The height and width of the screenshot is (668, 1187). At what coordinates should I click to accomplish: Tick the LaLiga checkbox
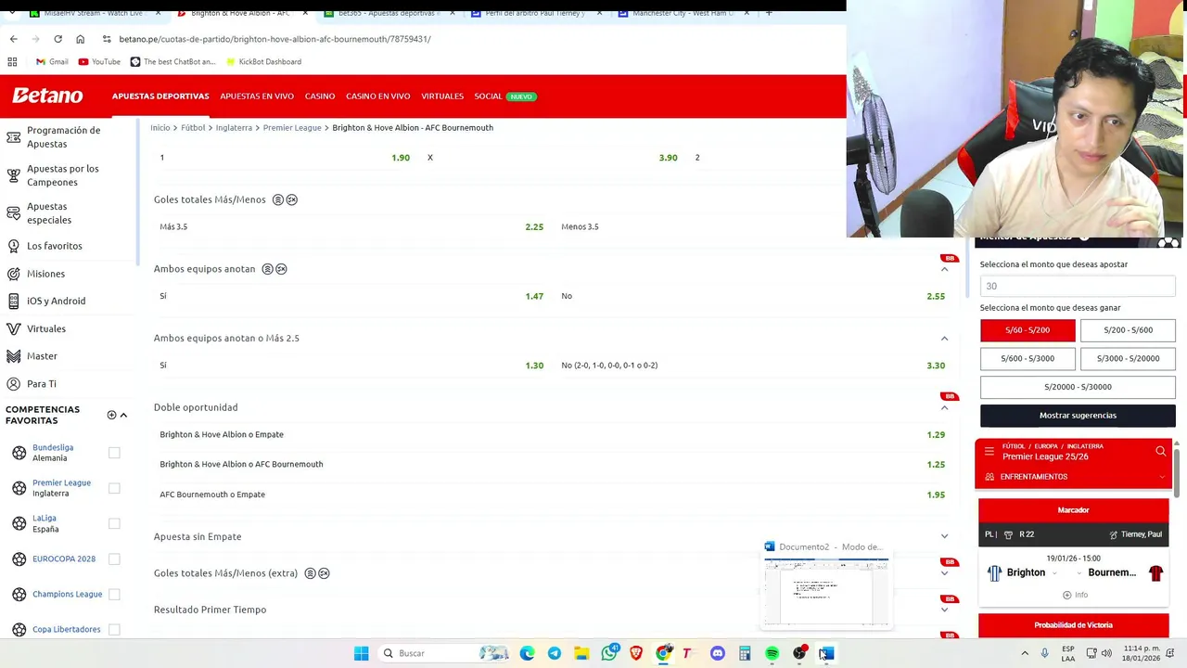point(114,523)
